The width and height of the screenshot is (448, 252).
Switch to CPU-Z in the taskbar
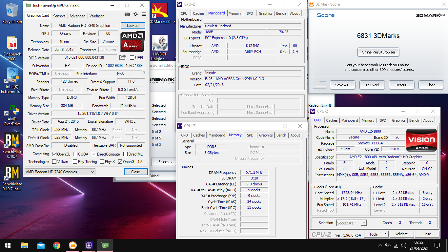tap(89, 245)
